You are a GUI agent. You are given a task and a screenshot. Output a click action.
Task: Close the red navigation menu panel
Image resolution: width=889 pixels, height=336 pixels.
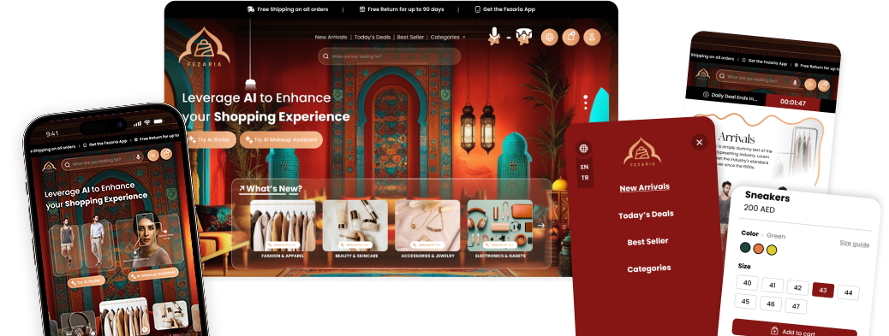pyautogui.click(x=699, y=143)
